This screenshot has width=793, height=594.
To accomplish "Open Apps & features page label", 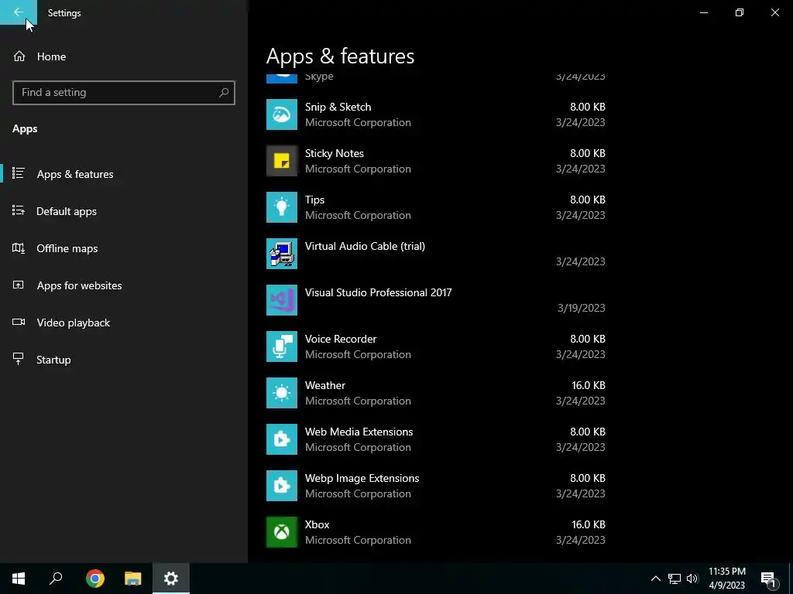I will [x=75, y=174].
